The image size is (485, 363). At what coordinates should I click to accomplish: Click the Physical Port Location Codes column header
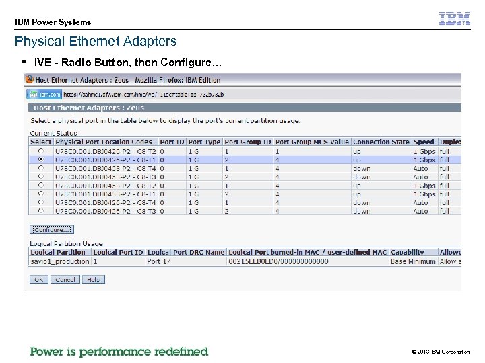tap(106, 142)
